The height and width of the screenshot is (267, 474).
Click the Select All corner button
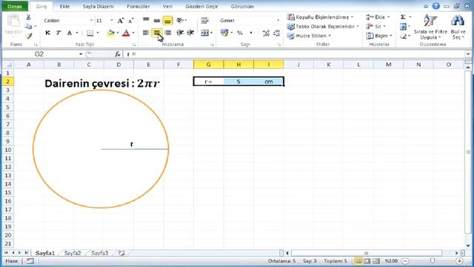(x=8, y=65)
